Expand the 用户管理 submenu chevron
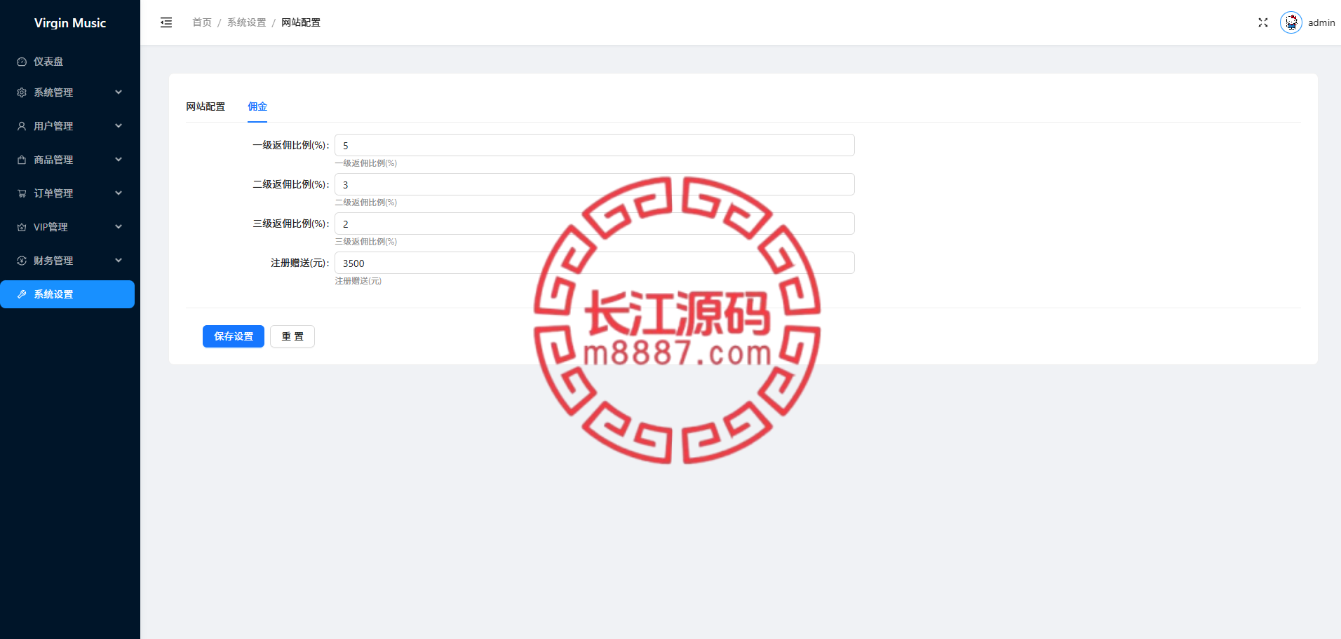 [x=119, y=126]
